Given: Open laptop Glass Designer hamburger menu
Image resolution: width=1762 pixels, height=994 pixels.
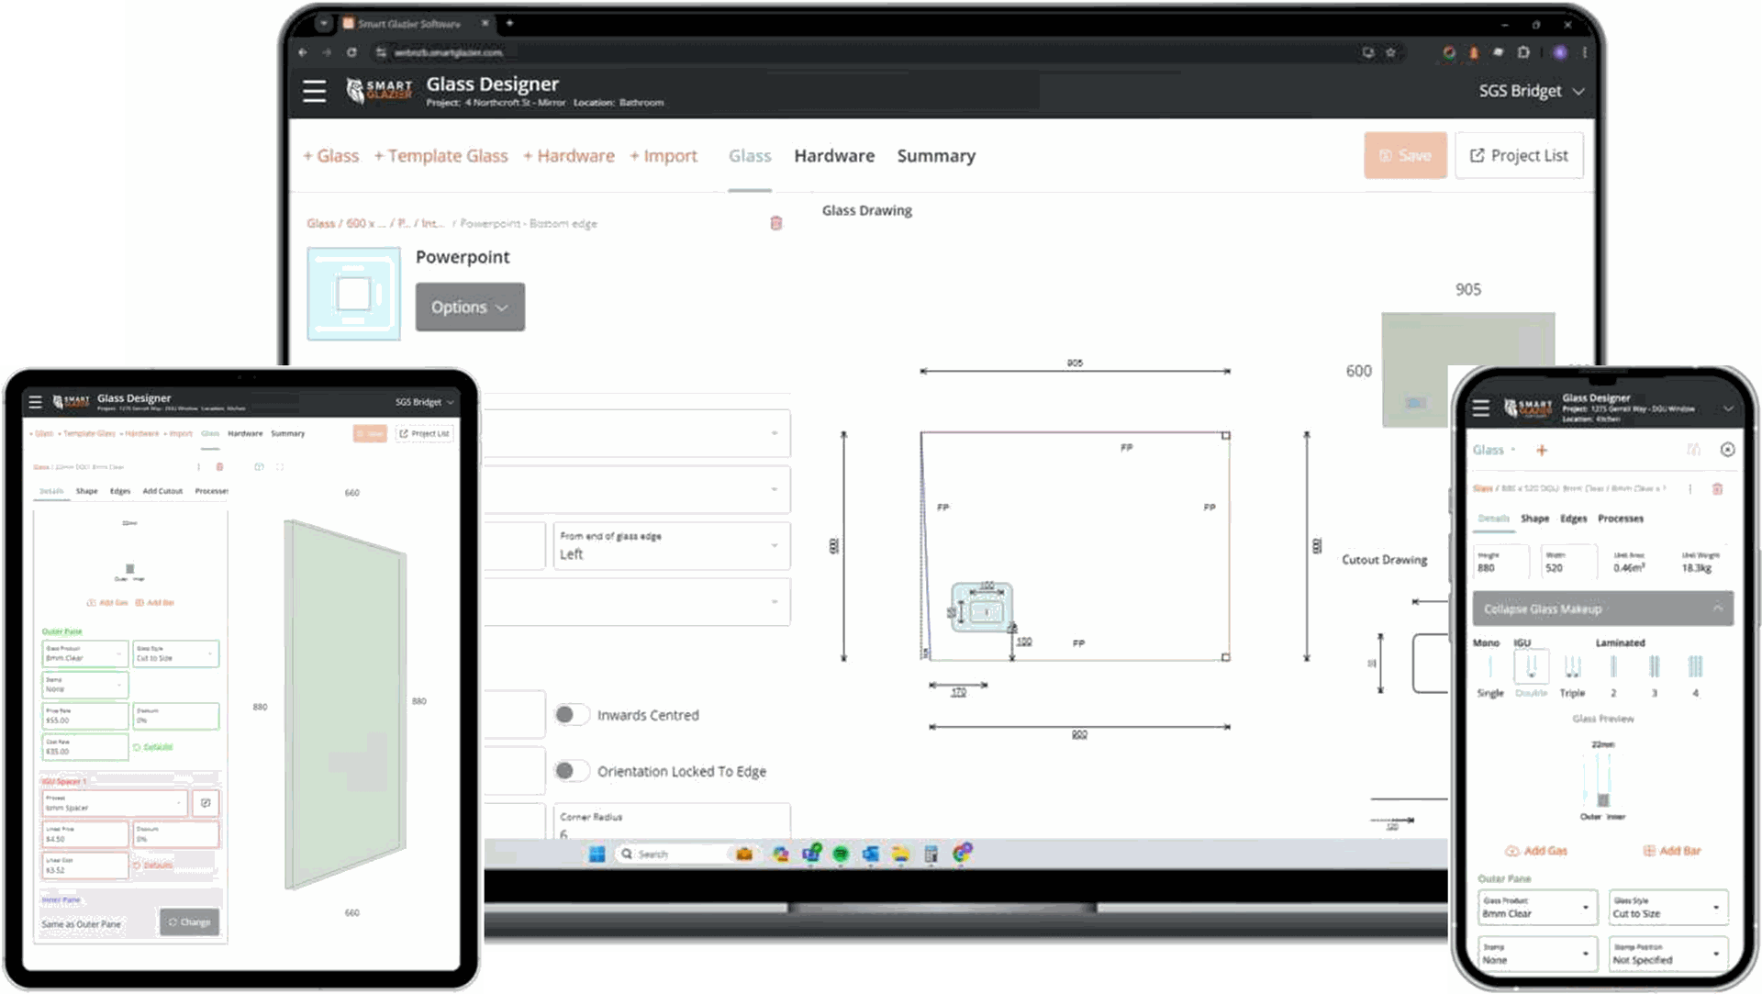Looking at the screenshot, I should 314,91.
